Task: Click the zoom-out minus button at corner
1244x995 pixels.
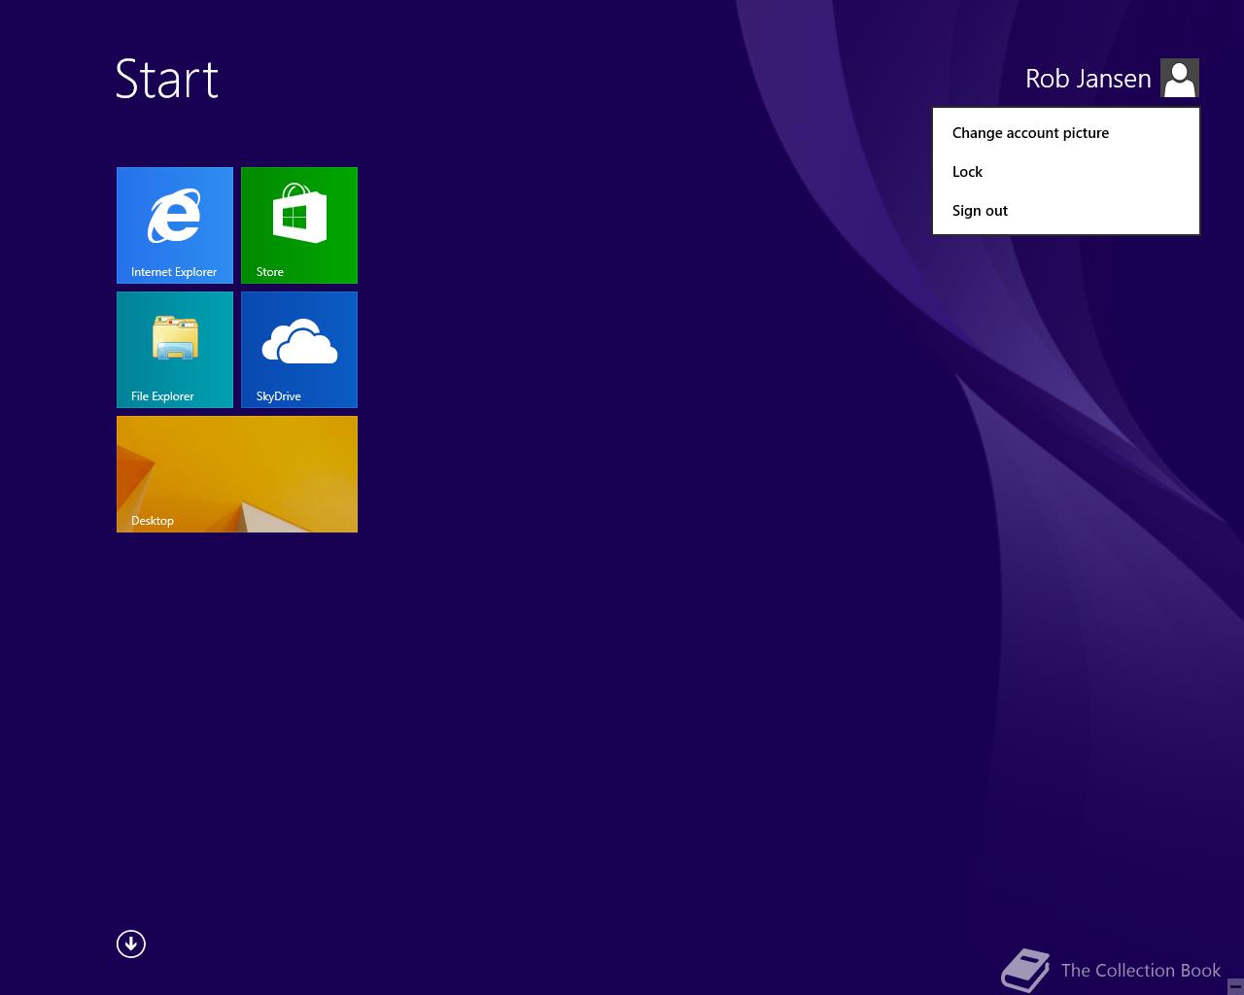Action: click(x=1235, y=986)
